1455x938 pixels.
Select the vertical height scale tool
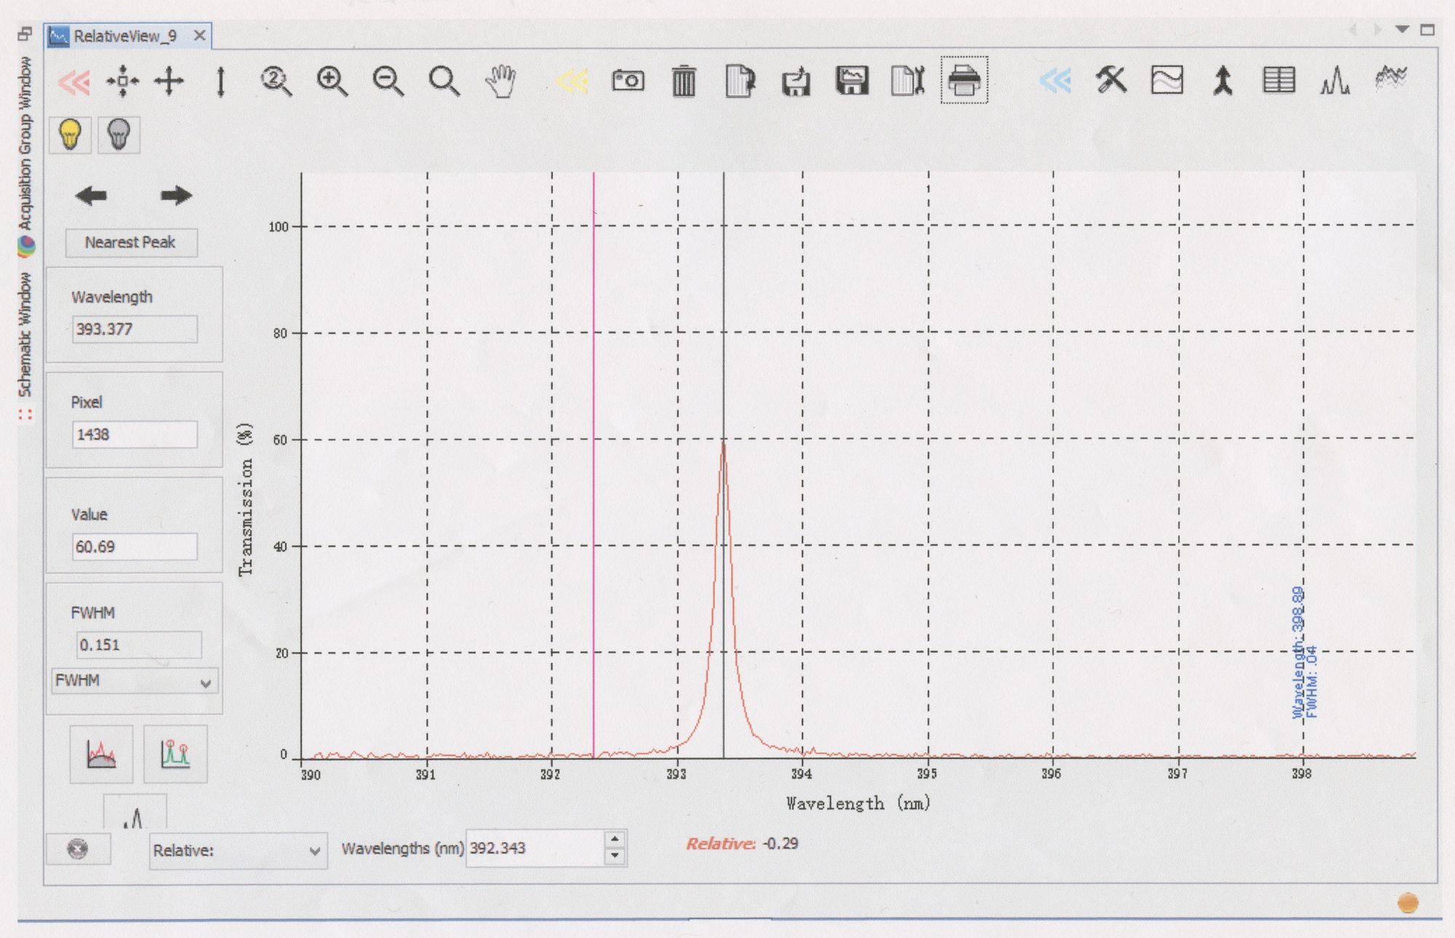(221, 82)
